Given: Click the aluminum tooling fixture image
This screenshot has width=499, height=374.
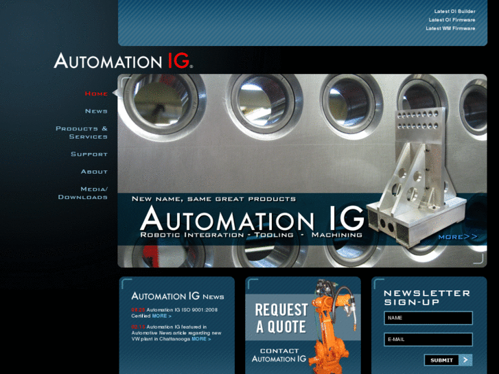Looking at the screenshot, I should coord(417,178).
